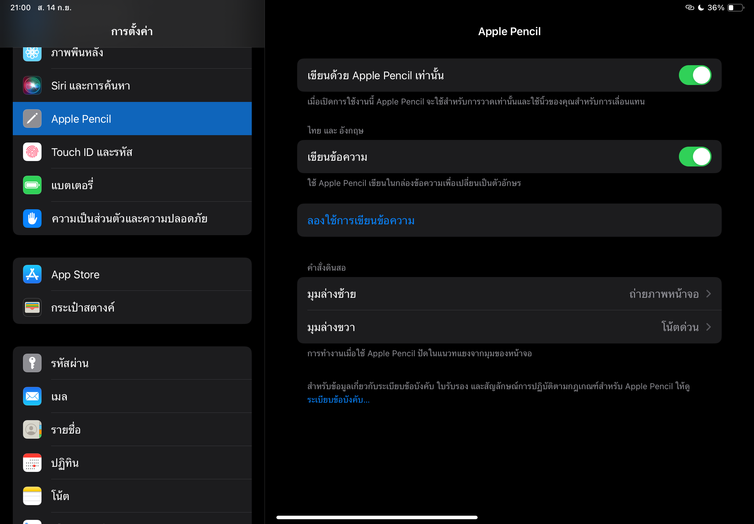The height and width of the screenshot is (524, 754).
Task: Open แบตเตอรี่ settings
Action: tap(132, 185)
